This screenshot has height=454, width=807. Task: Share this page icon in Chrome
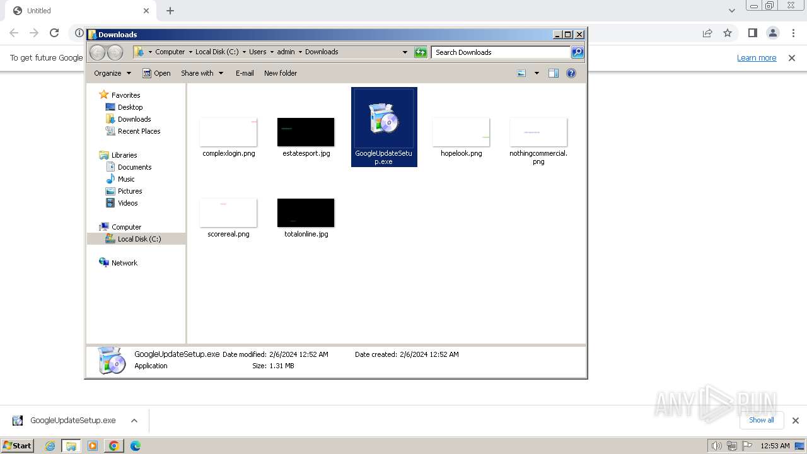(x=707, y=33)
